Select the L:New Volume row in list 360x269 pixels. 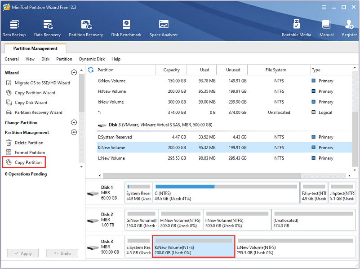click(x=224, y=158)
